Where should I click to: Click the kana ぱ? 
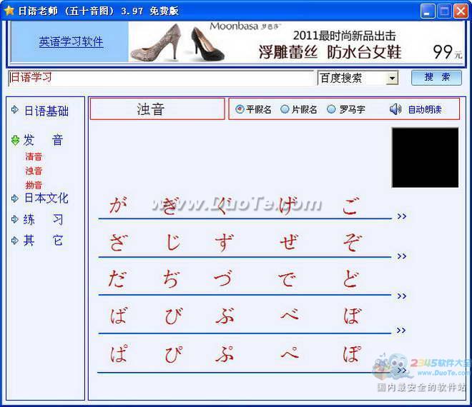119,353
